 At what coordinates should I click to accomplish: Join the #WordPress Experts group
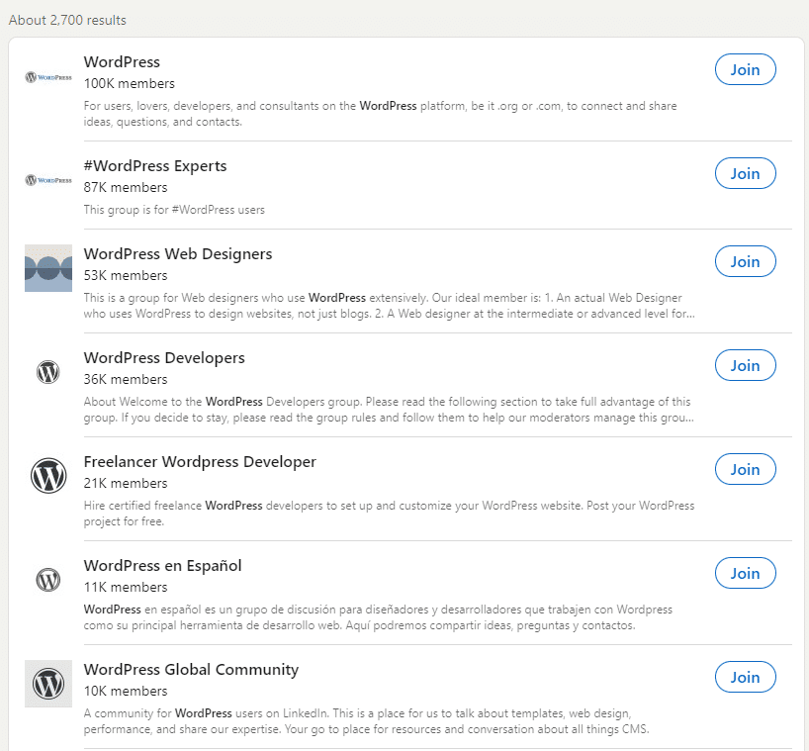(745, 173)
